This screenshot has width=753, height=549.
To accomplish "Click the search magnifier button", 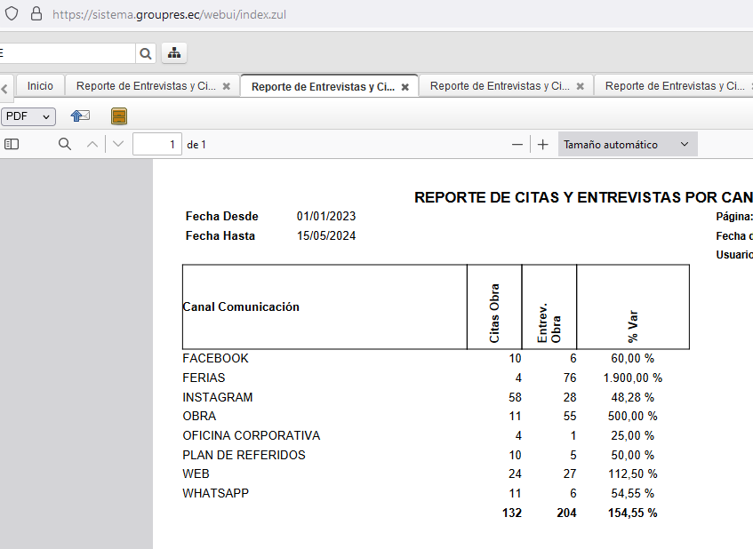I will (146, 53).
